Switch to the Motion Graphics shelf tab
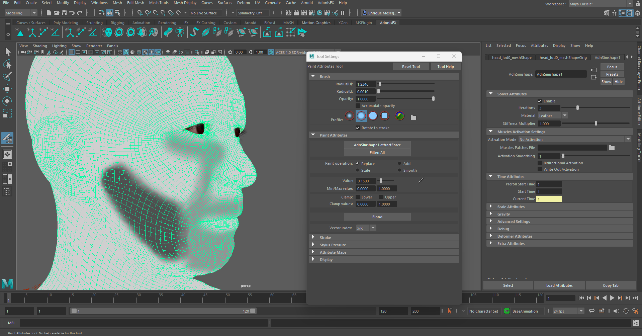 coord(316,23)
